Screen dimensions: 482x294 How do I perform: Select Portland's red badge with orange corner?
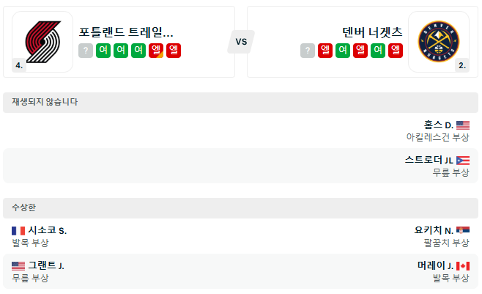[156, 51]
